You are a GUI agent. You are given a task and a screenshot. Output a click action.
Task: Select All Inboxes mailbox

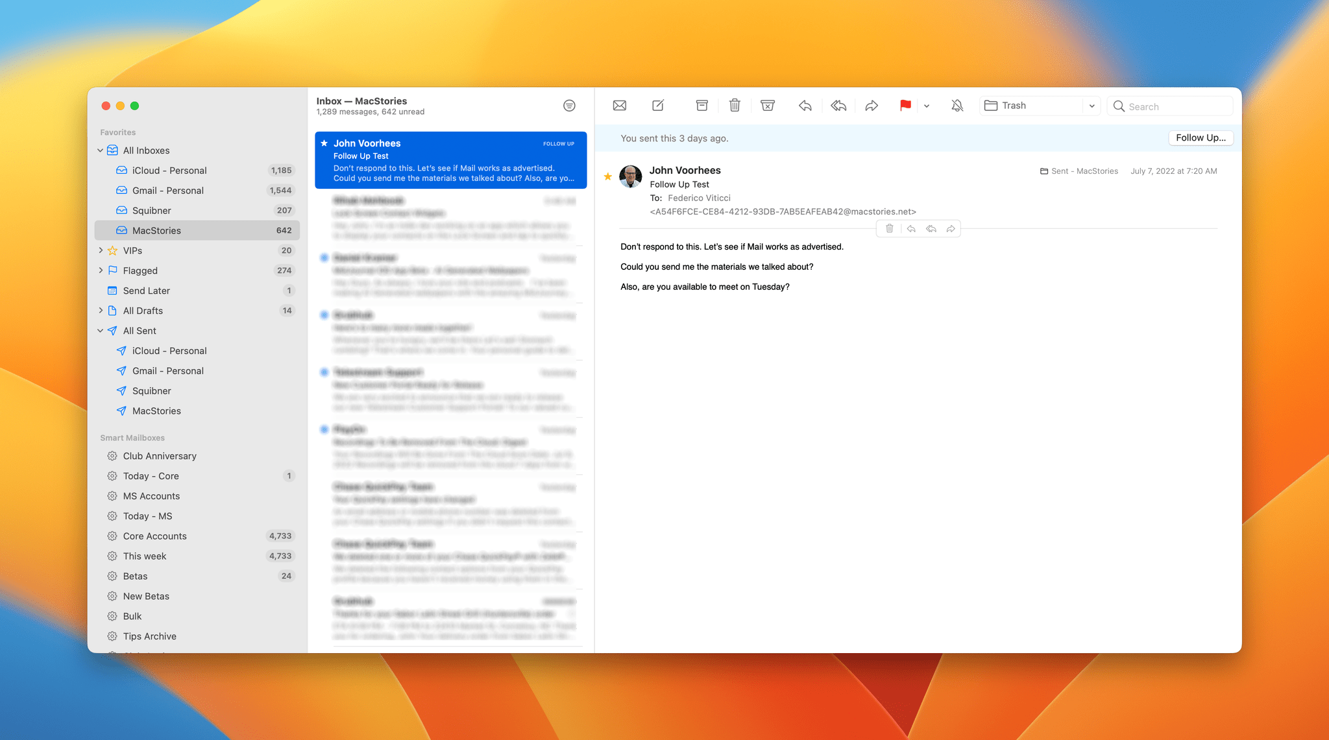[x=197, y=150]
